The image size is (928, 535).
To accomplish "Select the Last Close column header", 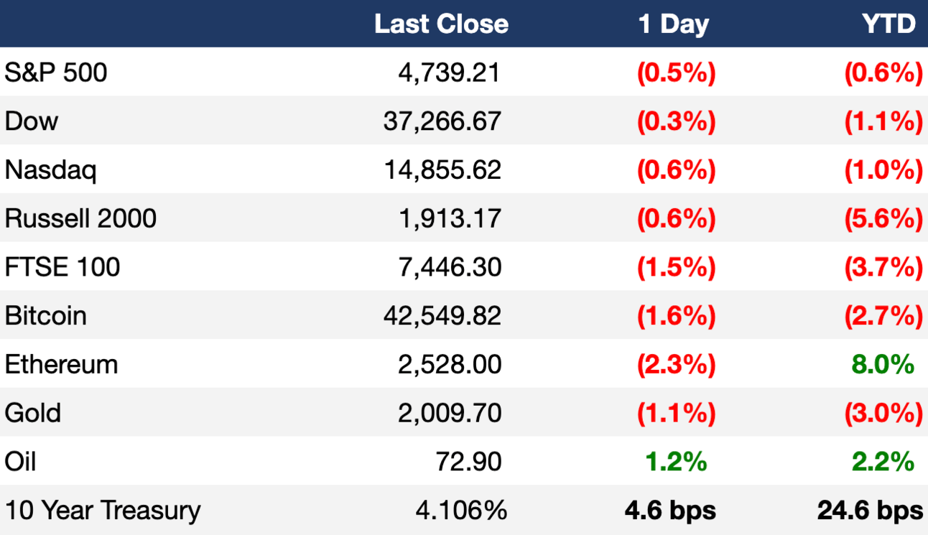I will pyautogui.click(x=441, y=24).
